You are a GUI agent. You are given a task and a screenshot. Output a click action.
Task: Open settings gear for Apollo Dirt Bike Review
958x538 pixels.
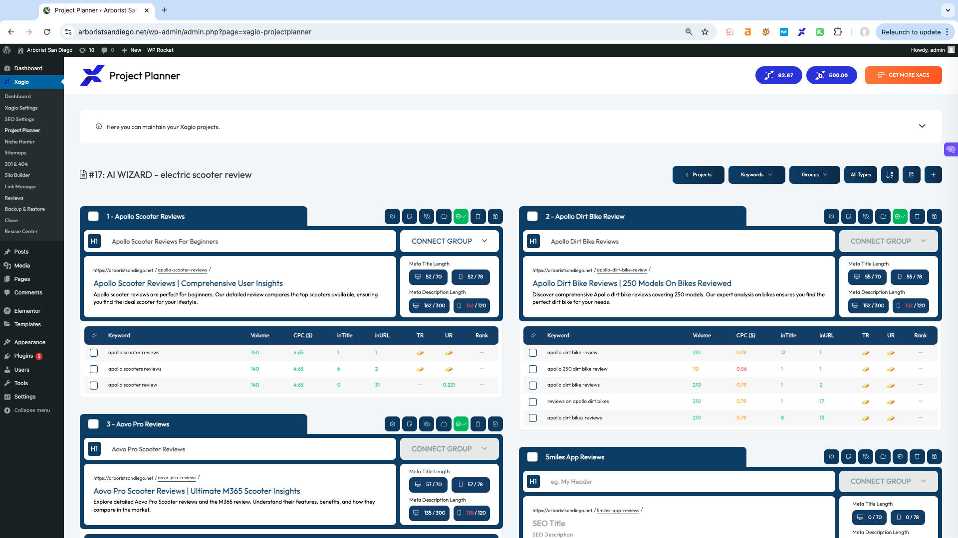[831, 217]
